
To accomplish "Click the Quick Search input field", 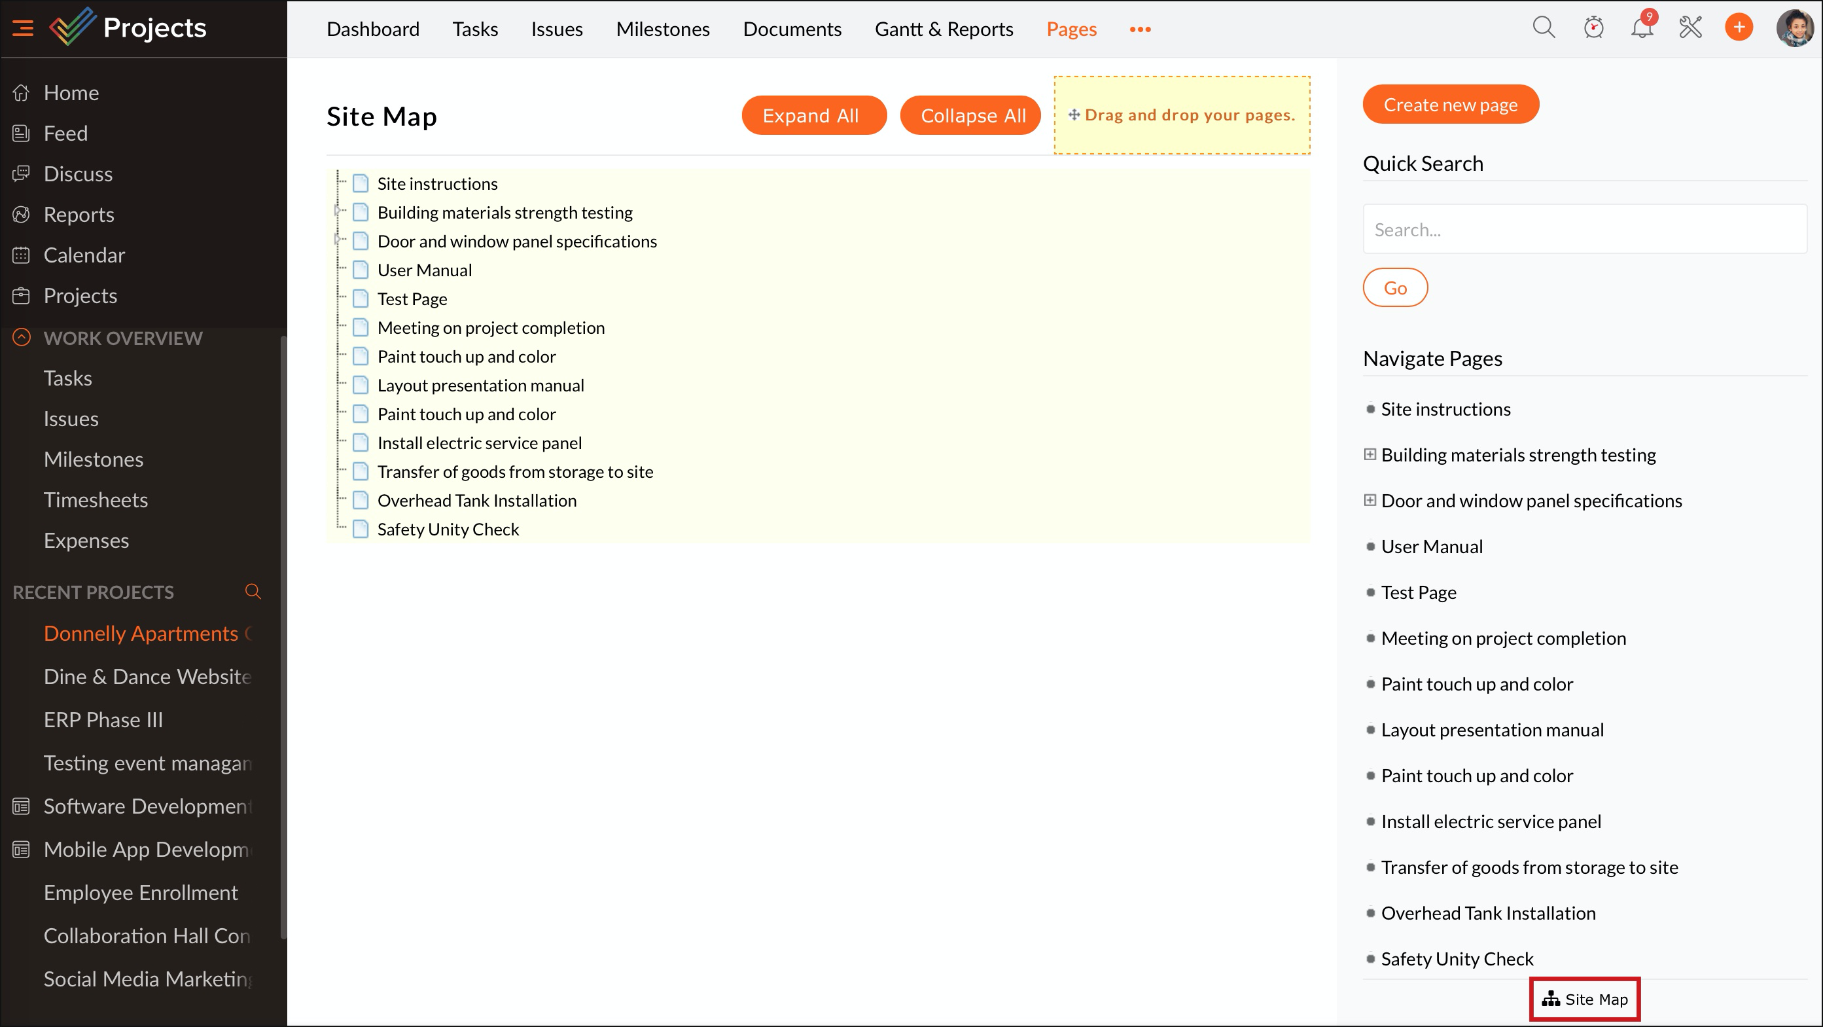I will 1584,229.
